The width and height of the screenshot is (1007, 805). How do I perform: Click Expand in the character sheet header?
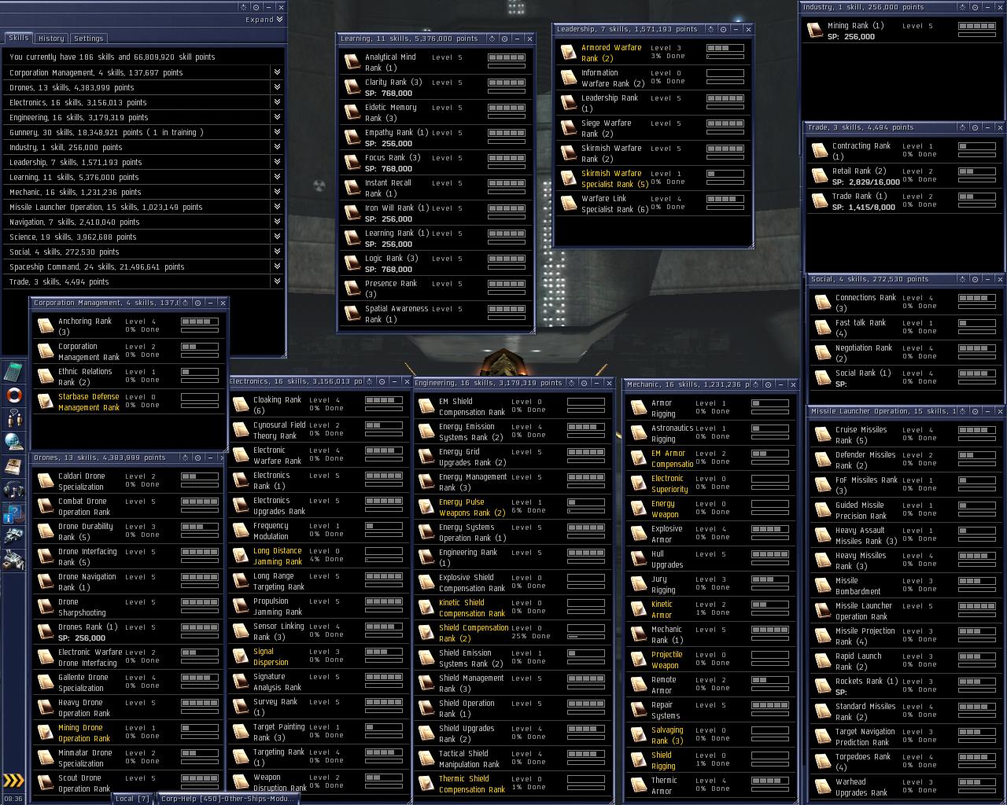[x=264, y=20]
